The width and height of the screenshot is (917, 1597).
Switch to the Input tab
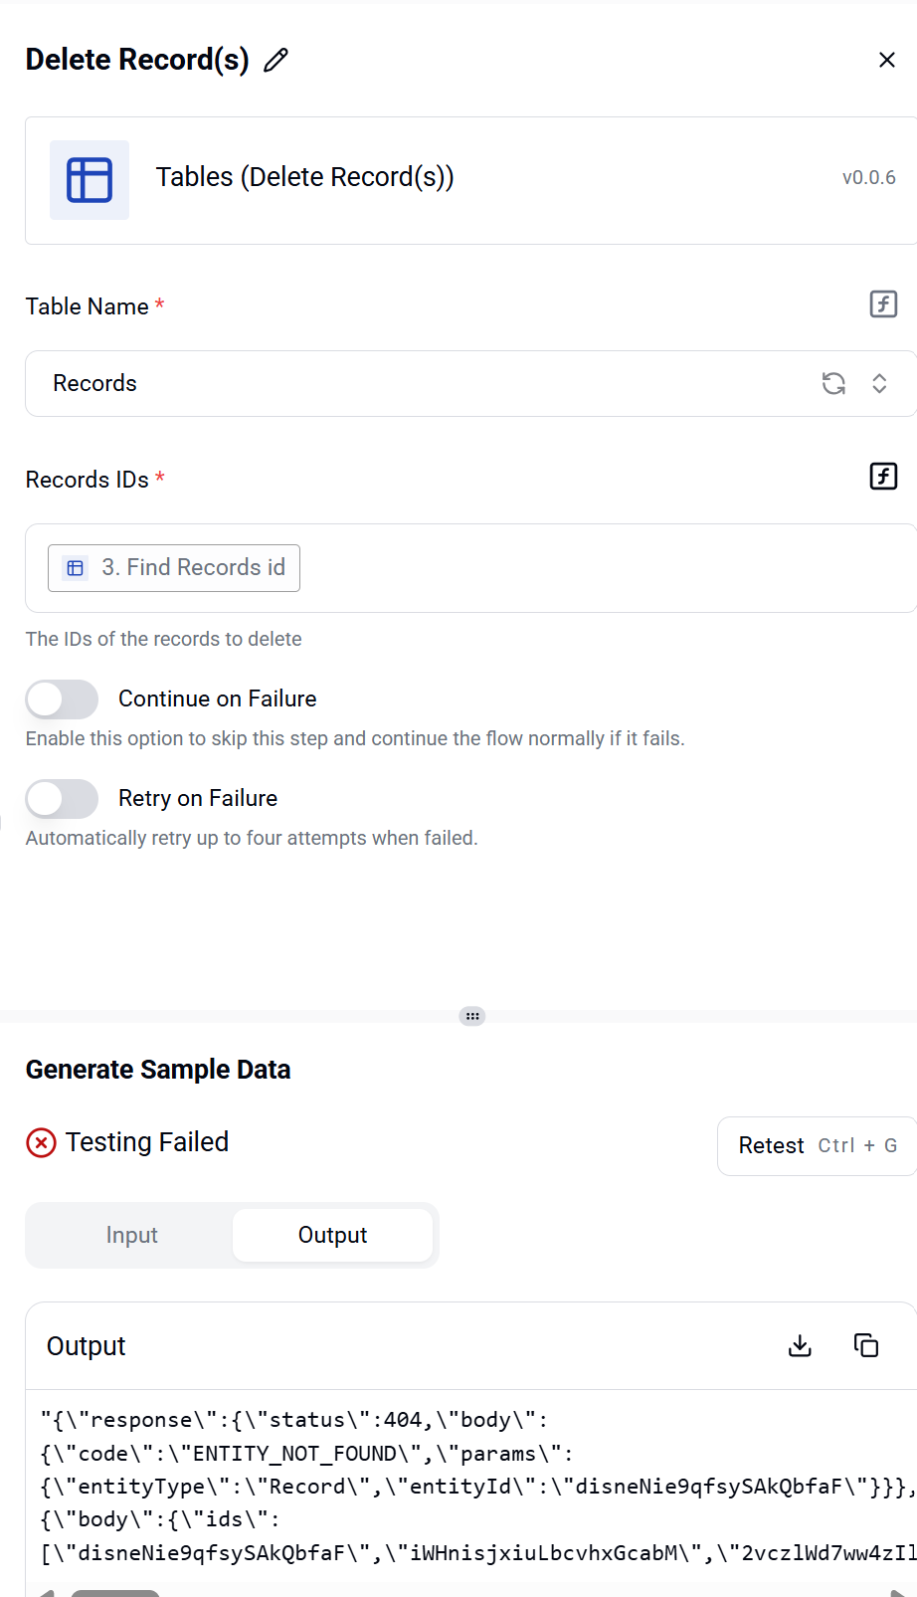pyautogui.click(x=132, y=1235)
